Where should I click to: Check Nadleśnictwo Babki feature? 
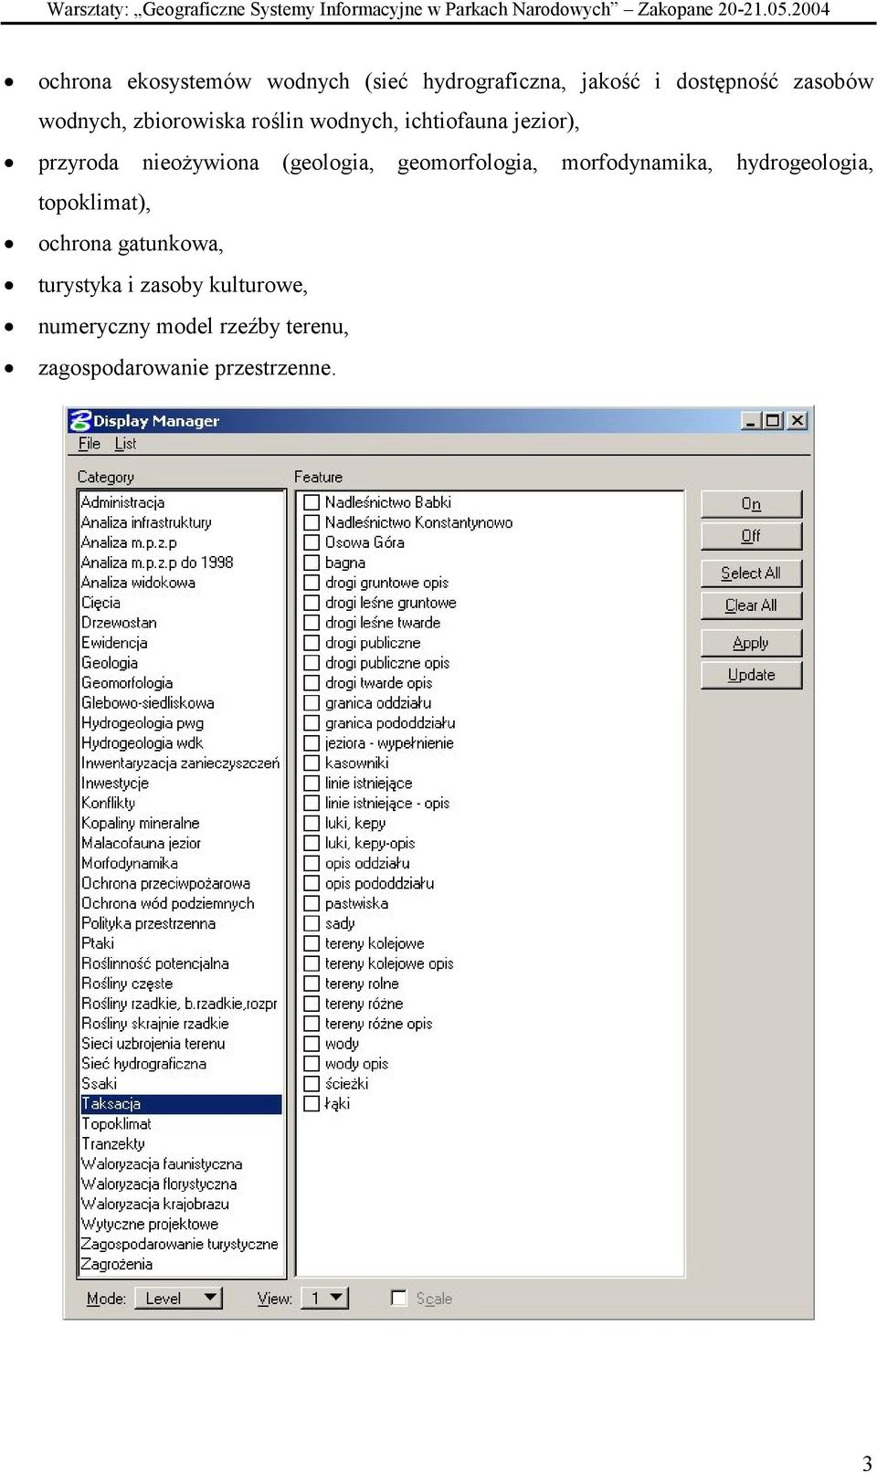(312, 502)
